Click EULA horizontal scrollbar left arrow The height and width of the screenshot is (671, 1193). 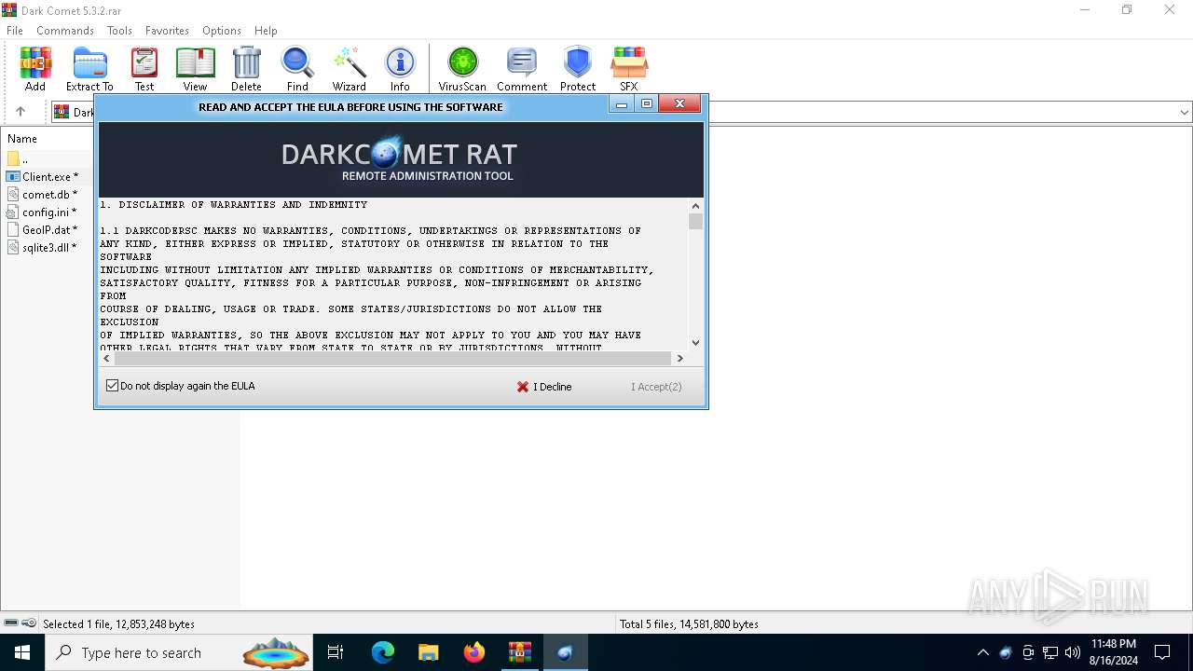tap(106, 358)
